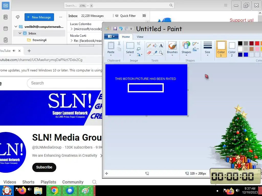Select the Pencil tool in Paint
This screenshot has width=262, height=196.
[x=149, y=45]
